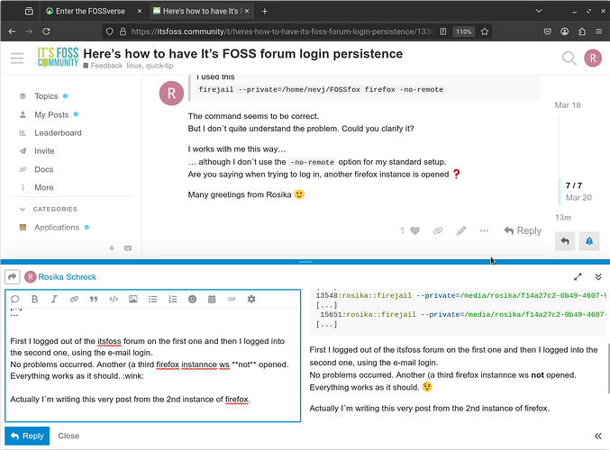Insert a numbered list in composer

pyautogui.click(x=172, y=299)
